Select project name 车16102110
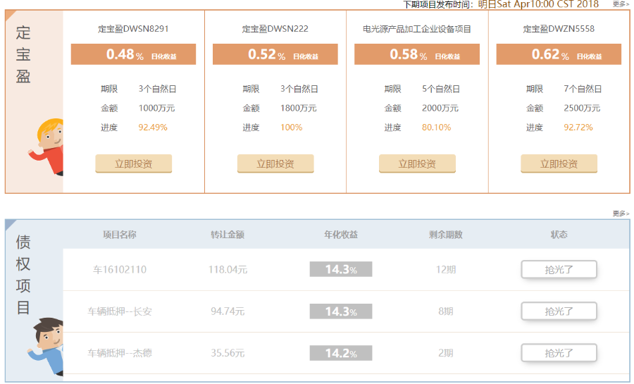This screenshot has width=634, height=384. point(120,270)
